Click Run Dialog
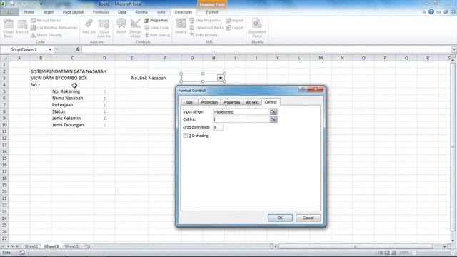Screen dimensions: 457x257 point(157,35)
